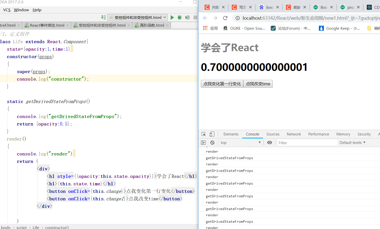The height and width of the screenshot is (229, 380).
Task: Toggle the DevTools device toolbar icon
Action: 212,134
